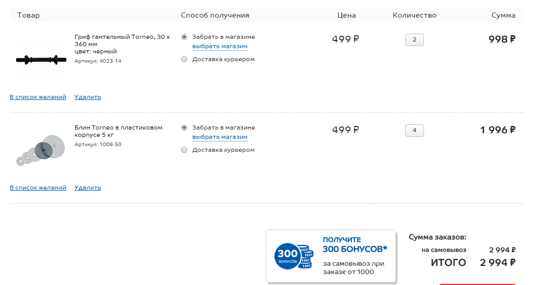Select courier delivery for the 5 kg plate
This screenshot has height=285, width=547.
point(184,150)
